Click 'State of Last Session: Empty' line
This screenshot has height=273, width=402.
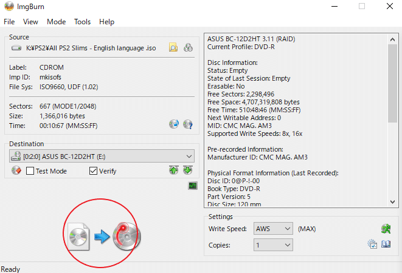249,78
